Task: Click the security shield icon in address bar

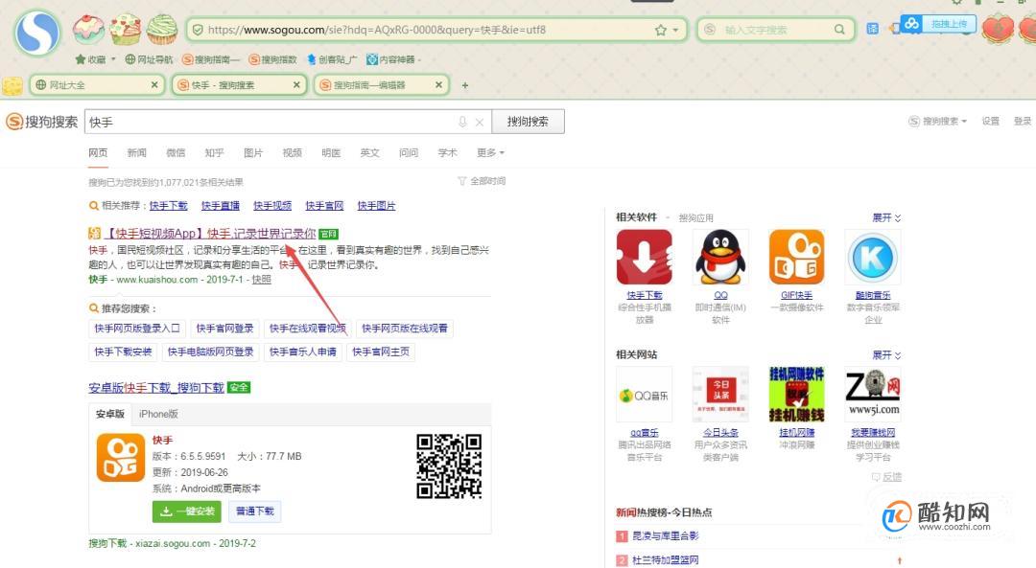Action: pos(197,30)
